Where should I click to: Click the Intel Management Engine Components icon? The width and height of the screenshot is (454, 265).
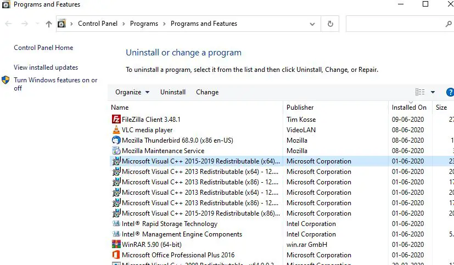tap(116, 234)
